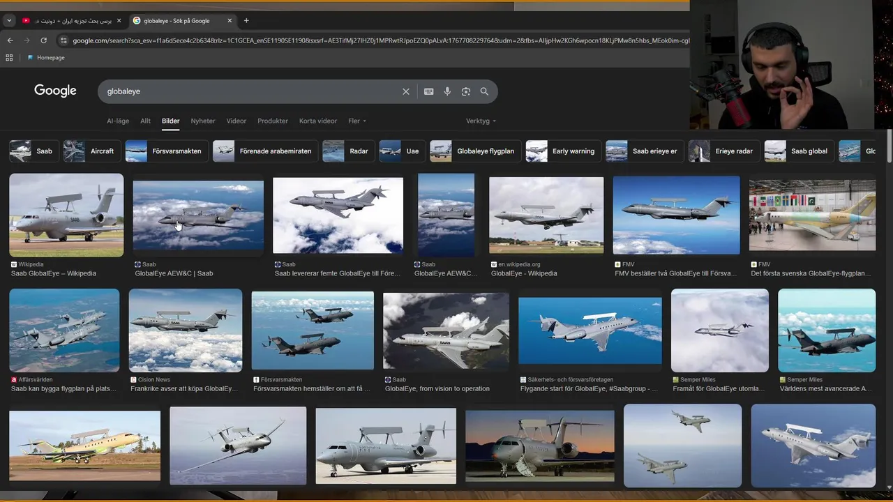
Task: Search by image with Google Lens
Action: click(466, 91)
